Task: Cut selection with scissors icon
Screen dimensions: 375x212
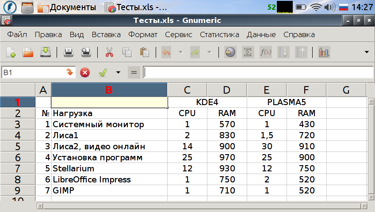Action: (x=109, y=52)
